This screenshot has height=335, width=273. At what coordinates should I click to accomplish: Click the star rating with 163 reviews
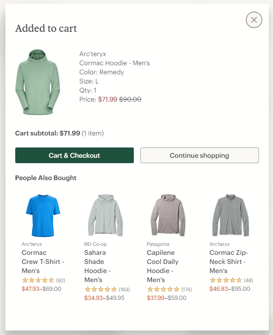pyautogui.click(x=107, y=289)
